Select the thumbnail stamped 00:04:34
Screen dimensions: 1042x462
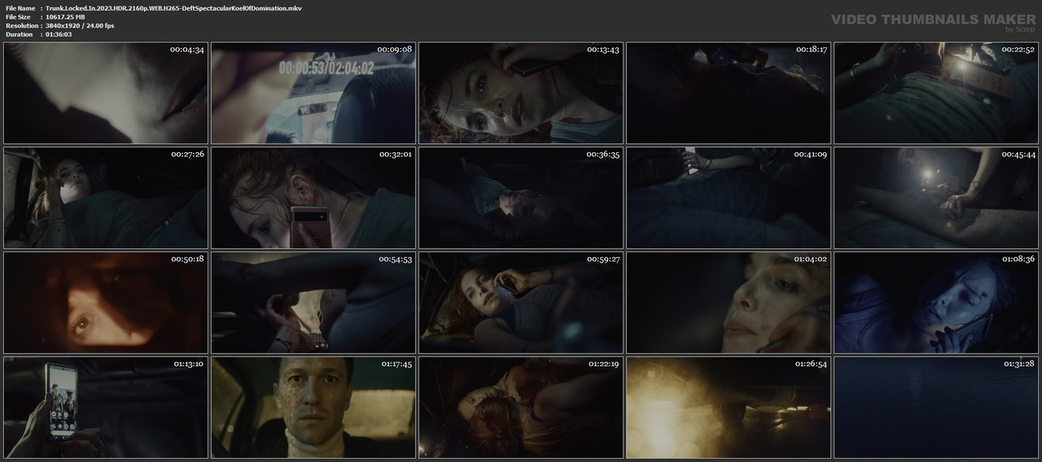[x=106, y=94]
